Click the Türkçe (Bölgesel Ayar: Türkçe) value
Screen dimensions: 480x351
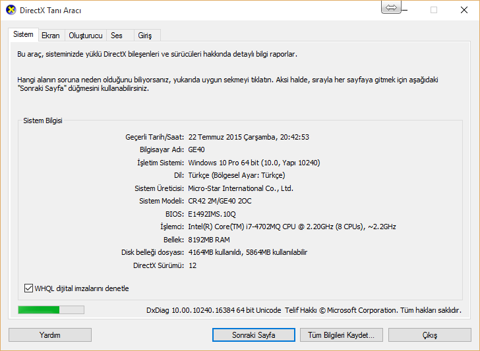click(x=237, y=175)
